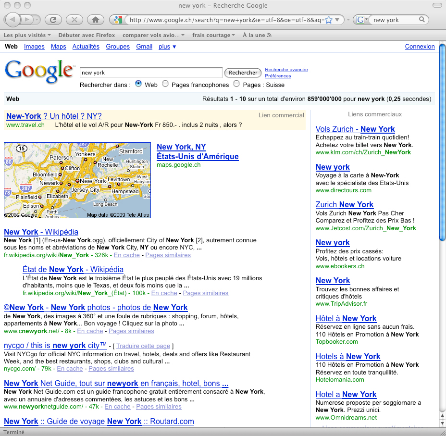Select the Pages francophones radio button

(165, 84)
